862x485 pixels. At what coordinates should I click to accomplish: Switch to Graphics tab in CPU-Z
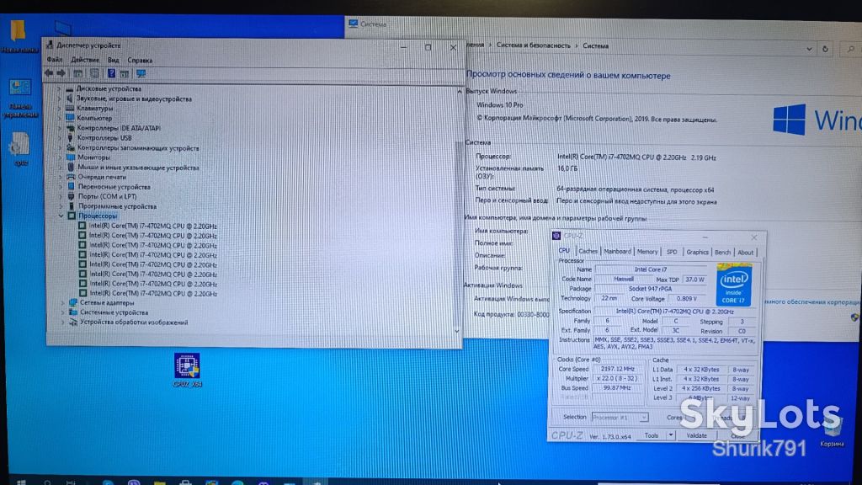click(697, 252)
